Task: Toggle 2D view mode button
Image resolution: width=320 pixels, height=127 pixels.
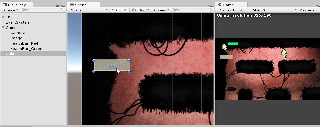Action: click(115, 10)
